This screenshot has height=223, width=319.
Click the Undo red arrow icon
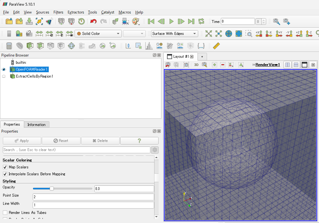[93, 21]
